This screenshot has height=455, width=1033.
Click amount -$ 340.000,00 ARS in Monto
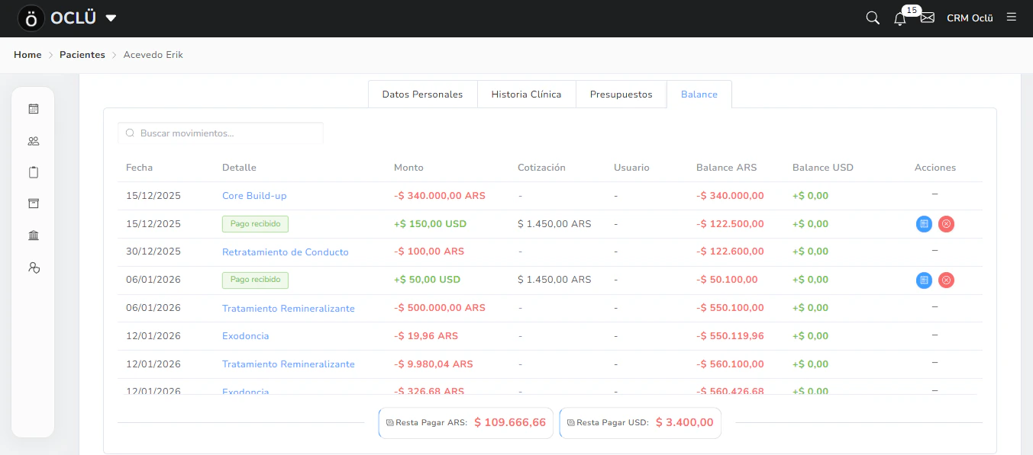coord(440,196)
